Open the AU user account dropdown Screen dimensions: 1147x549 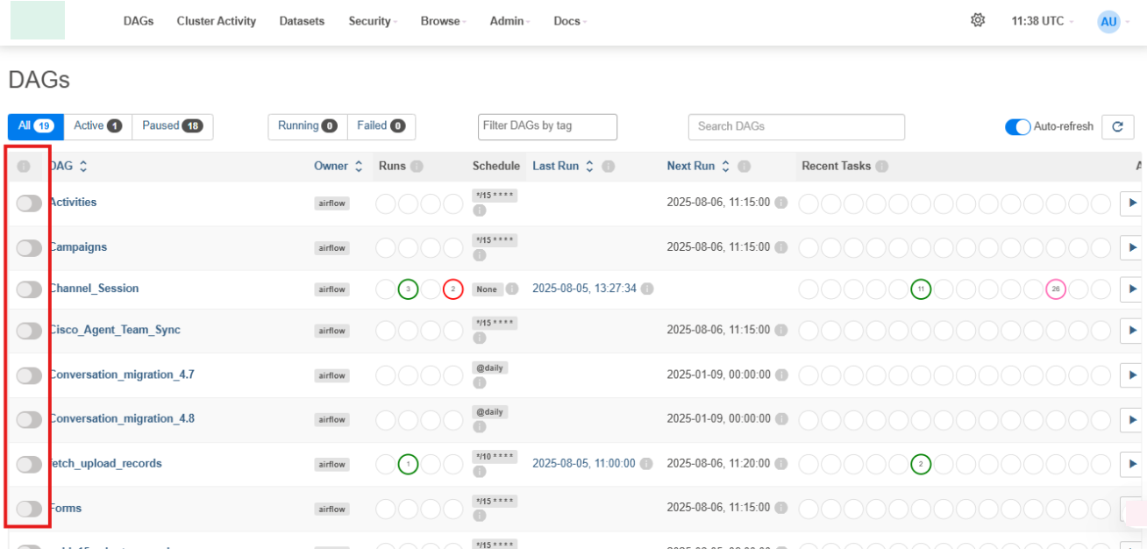[1111, 21]
